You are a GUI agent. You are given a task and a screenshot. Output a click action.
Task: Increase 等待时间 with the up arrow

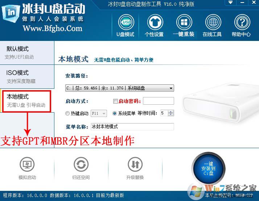(x=170, y=112)
